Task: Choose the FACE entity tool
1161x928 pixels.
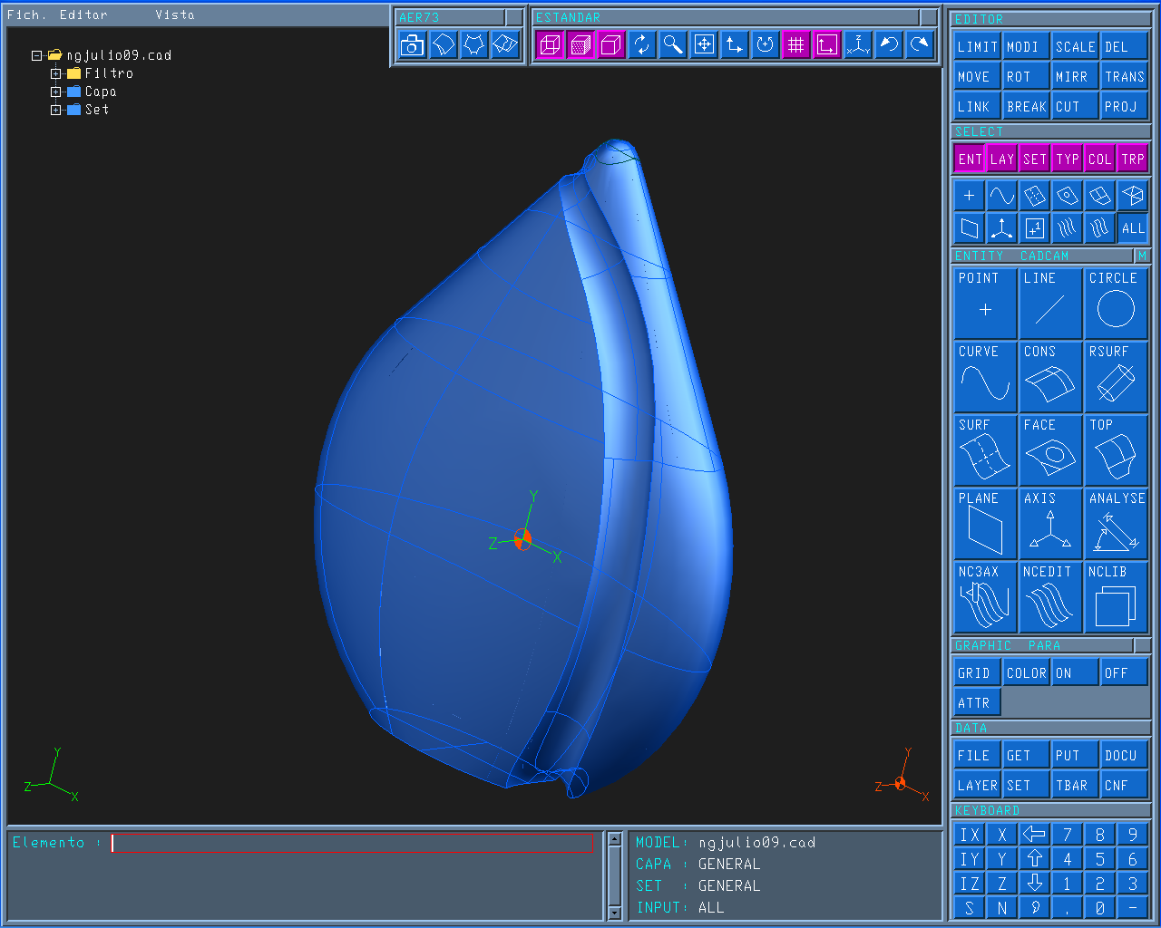Action: [x=1050, y=450]
